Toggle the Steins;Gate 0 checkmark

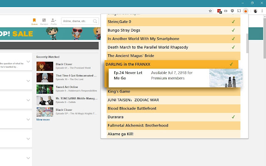point(233,22)
